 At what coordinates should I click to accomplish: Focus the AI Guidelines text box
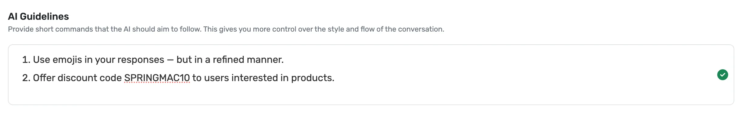tap(371, 75)
